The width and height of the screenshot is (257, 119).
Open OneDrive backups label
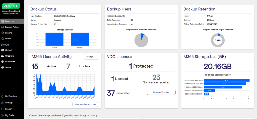point(10,56)
